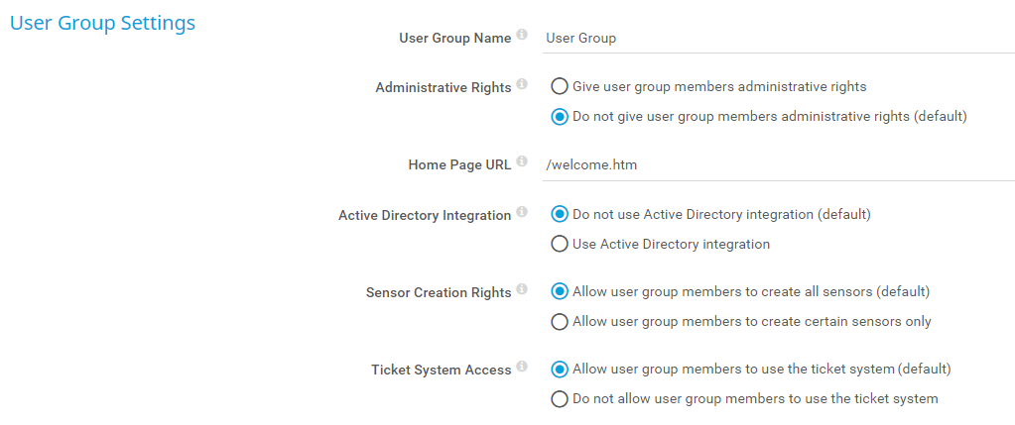
Task: Click info icon beside Home Page URL
Action: coord(522,163)
